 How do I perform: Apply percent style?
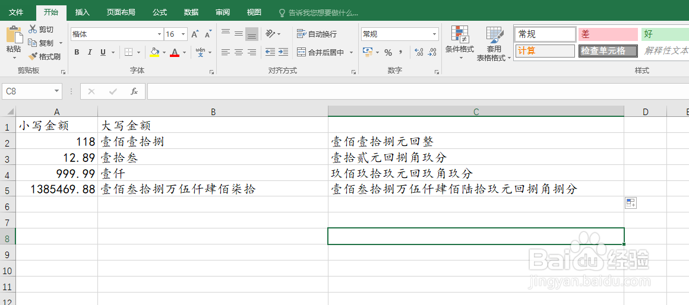[x=388, y=52]
